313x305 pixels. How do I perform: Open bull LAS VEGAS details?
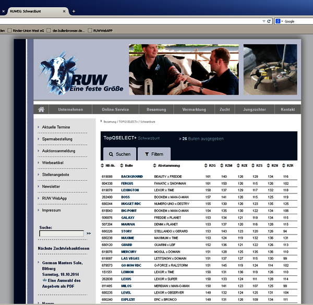130,258
